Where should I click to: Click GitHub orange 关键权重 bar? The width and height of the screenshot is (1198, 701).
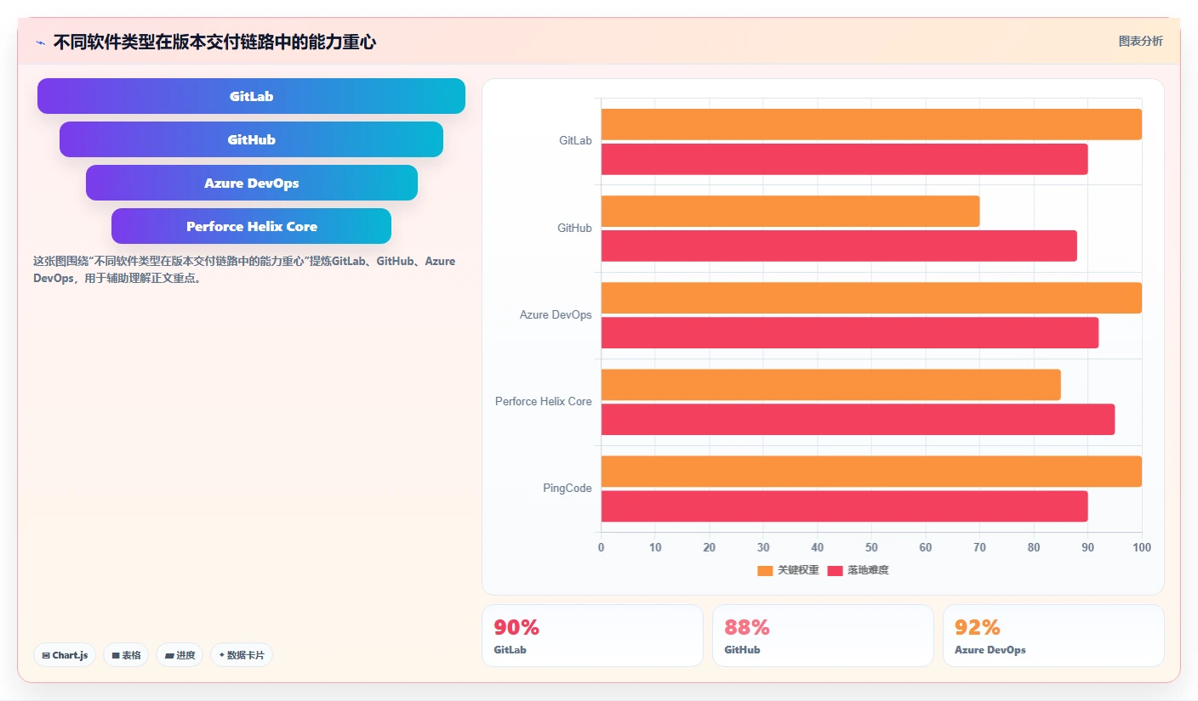[x=790, y=211]
